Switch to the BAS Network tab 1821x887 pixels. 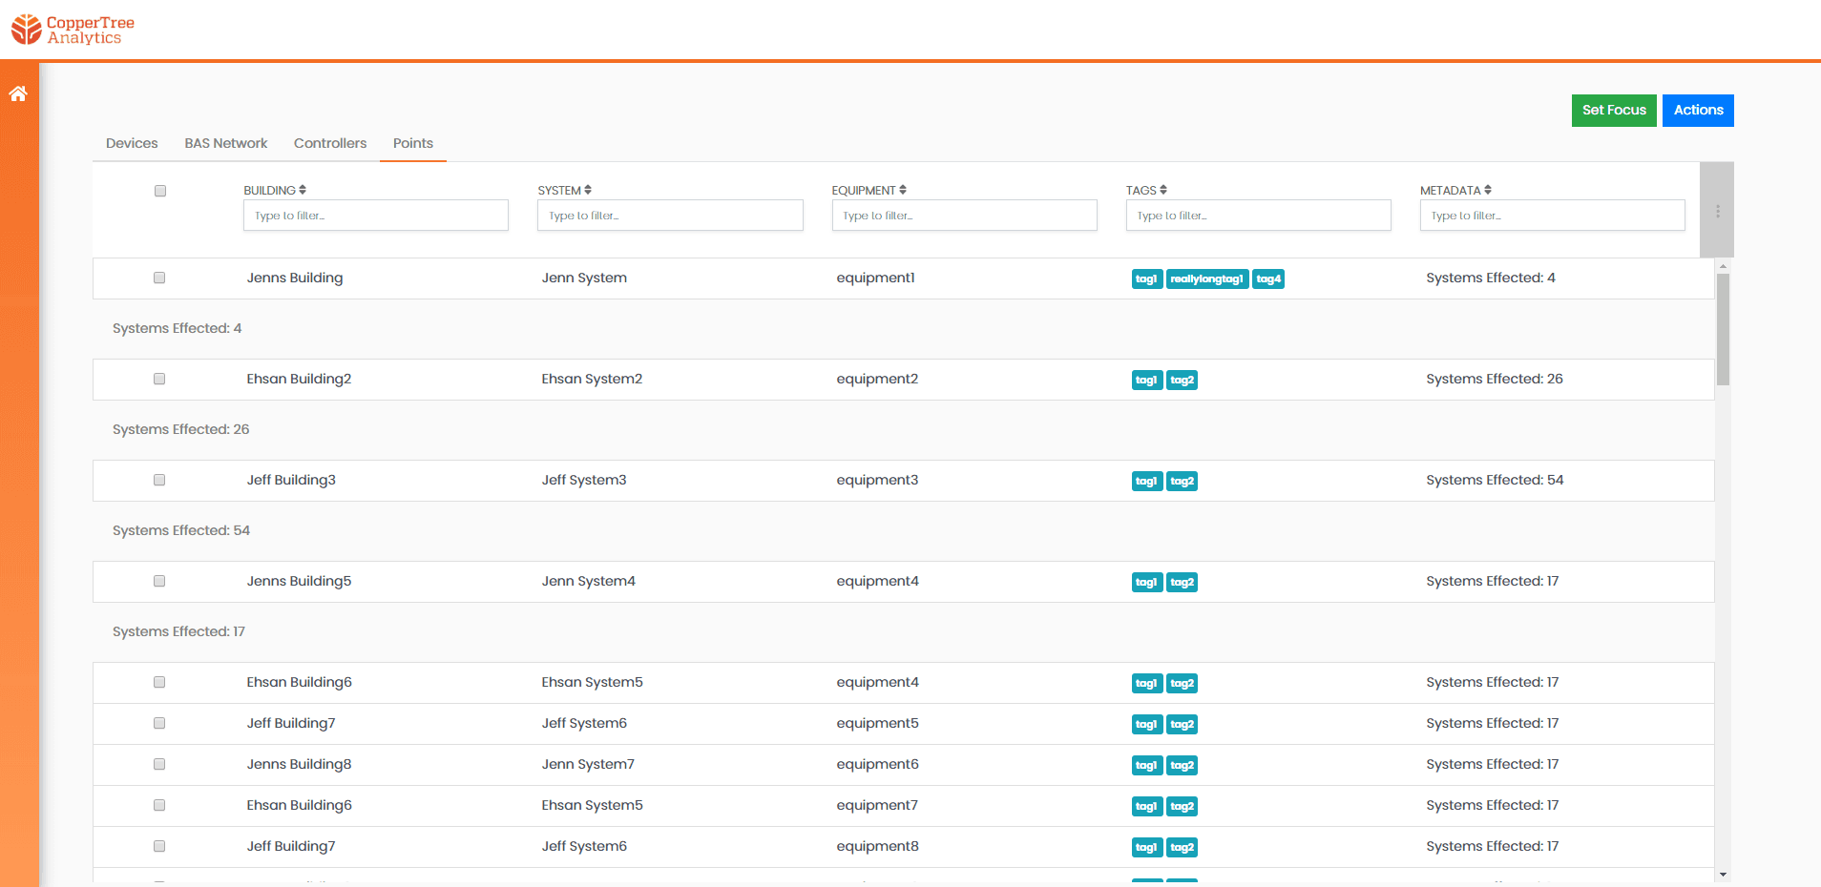(x=226, y=143)
